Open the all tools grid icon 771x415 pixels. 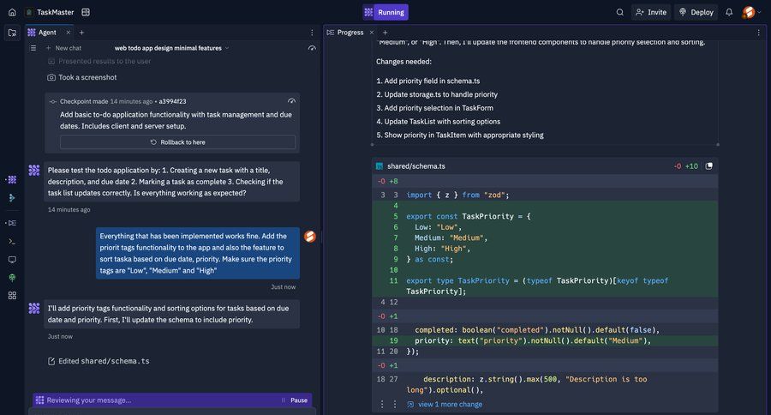click(12, 295)
